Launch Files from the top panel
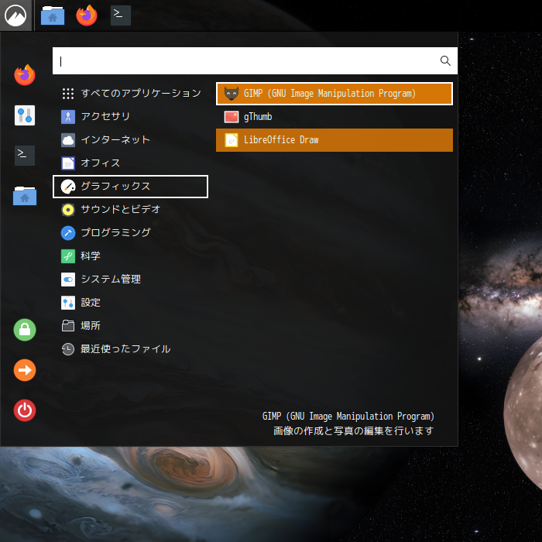The image size is (542, 542). pos(53,15)
